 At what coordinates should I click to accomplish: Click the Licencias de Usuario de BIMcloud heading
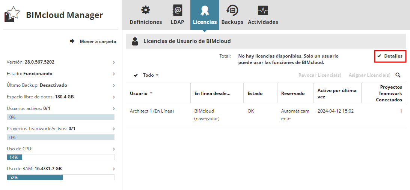pyautogui.click(x=187, y=41)
